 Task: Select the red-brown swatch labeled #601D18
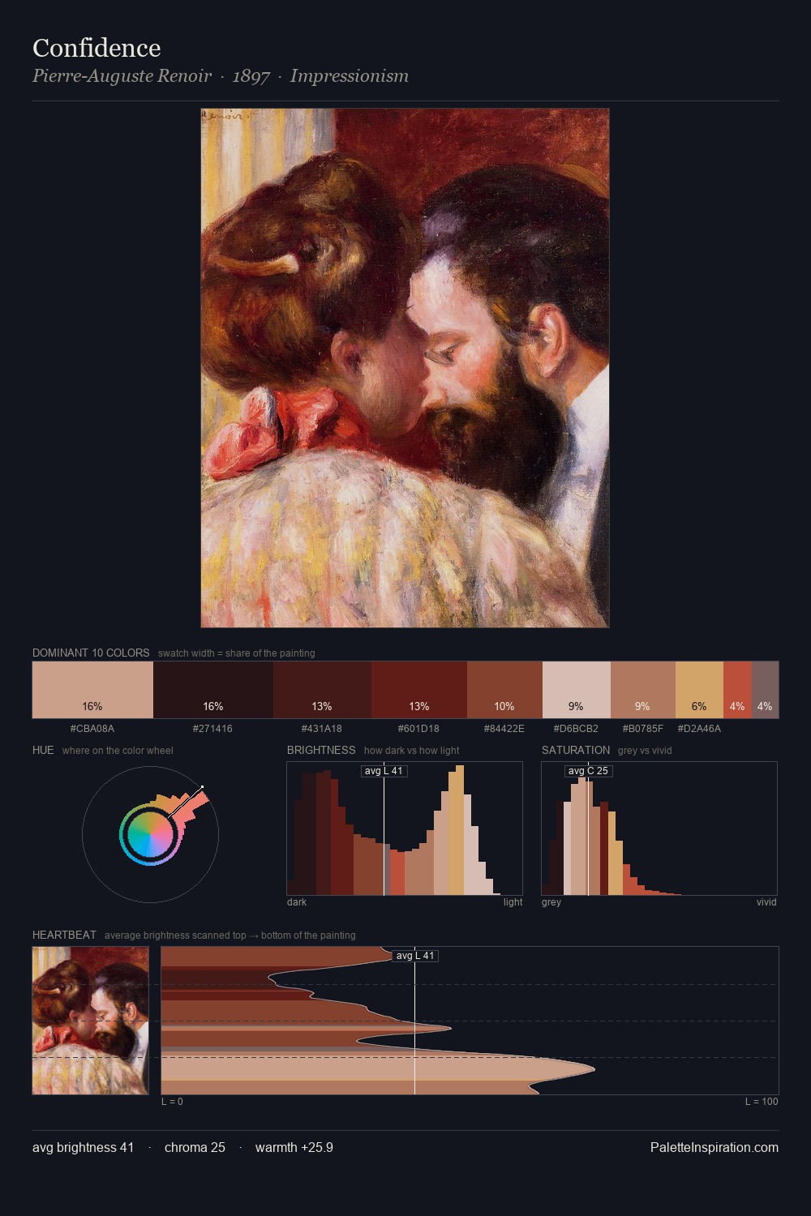[x=419, y=690]
